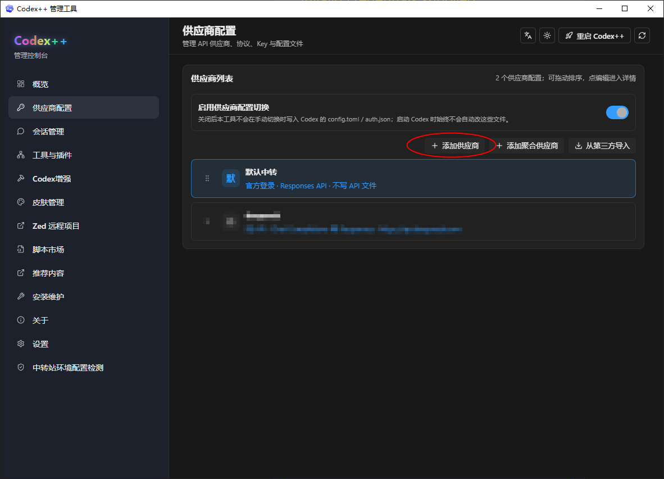Click the drag handle of 默认中转 row
This screenshot has width=664, height=479.
pos(207,178)
